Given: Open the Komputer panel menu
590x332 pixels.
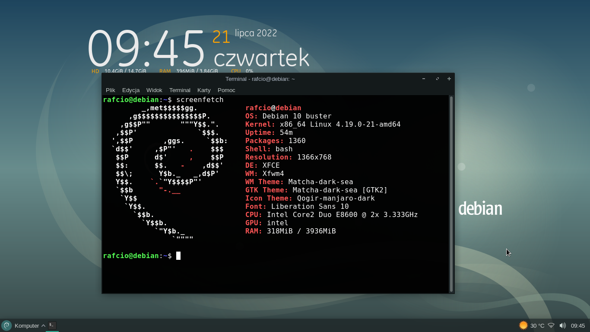Looking at the screenshot, I should point(27,326).
